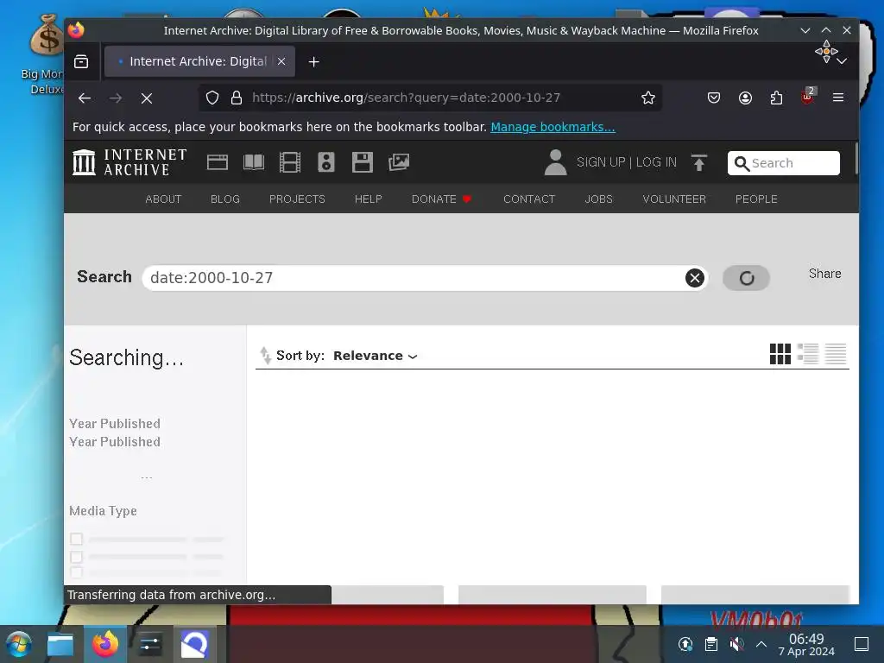Viewport: 884px width, 663px height.
Task: Open the Texts book icon
Action: pos(254,162)
